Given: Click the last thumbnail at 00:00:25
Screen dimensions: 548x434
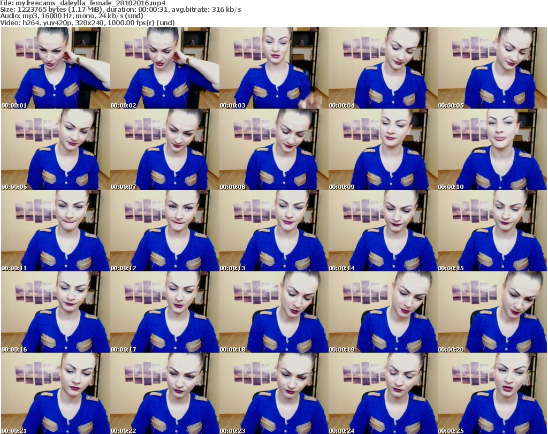Looking at the screenshot, I should [x=492, y=393].
